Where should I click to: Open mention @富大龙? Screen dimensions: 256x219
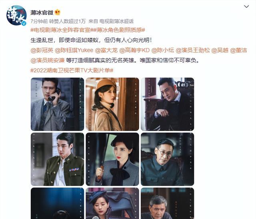click(106, 50)
